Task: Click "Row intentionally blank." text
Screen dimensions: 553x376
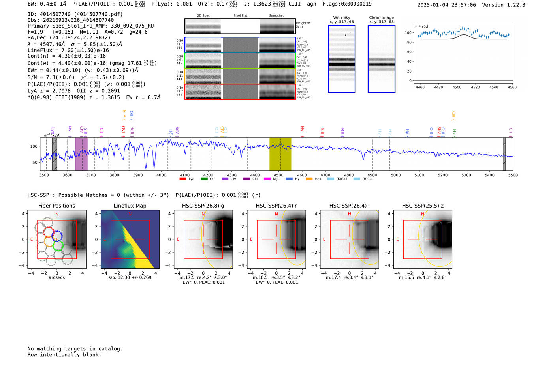Action: [64, 355]
